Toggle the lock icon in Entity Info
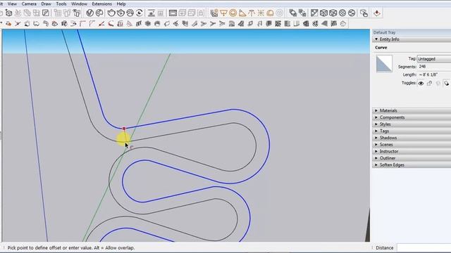Image resolution: width=451 pixels, height=253 pixels. pyautogui.click(x=429, y=83)
